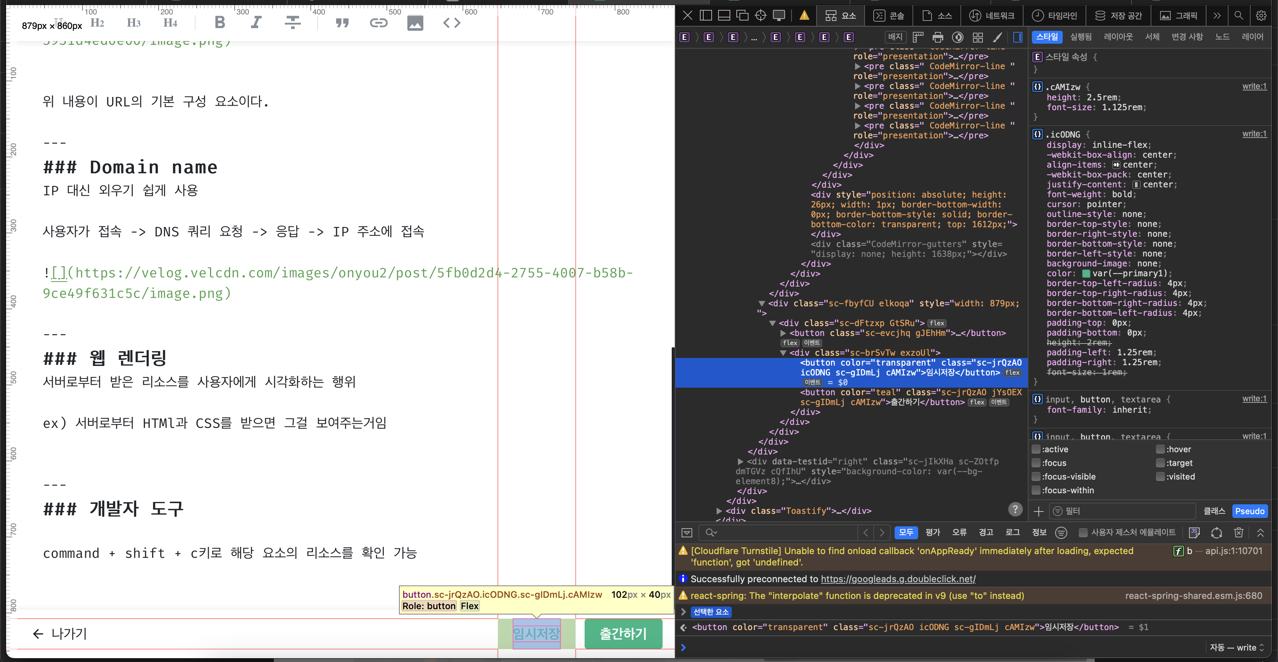Close the Web Inspector with the X icon
Screen dimensions: 1278x662
click(x=687, y=15)
